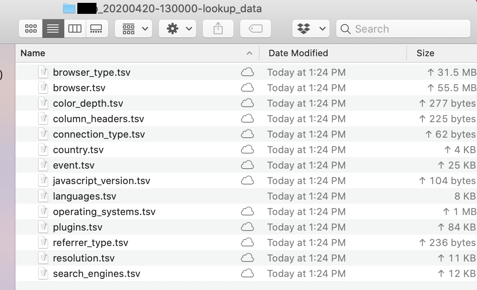Sort files by Size column header
This screenshot has height=290, width=477.
pos(425,53)
